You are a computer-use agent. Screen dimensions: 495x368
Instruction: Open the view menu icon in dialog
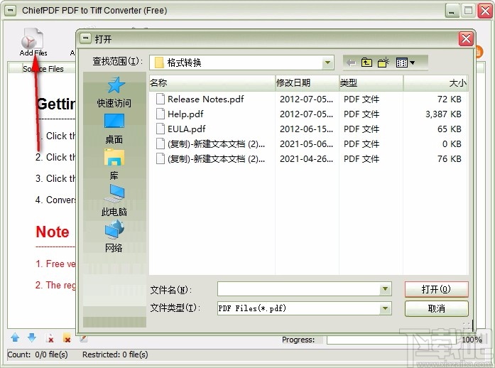tap(406, 63)
